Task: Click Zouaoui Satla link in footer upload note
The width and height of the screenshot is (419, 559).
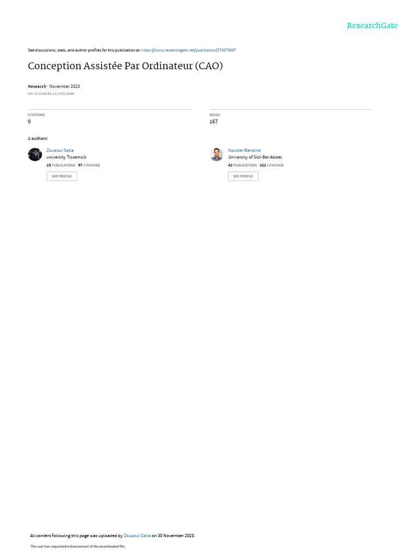Action: click(137, 536)
